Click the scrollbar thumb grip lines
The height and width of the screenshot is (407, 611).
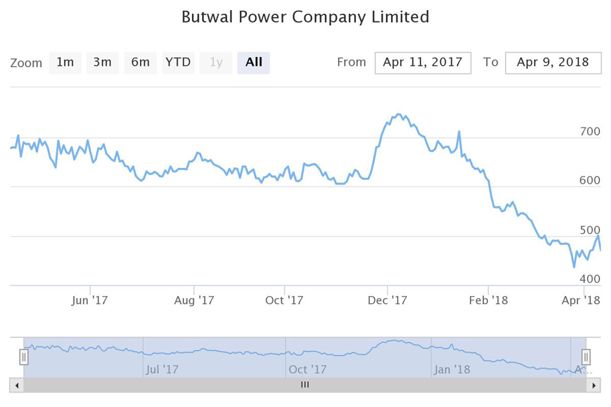305,384
